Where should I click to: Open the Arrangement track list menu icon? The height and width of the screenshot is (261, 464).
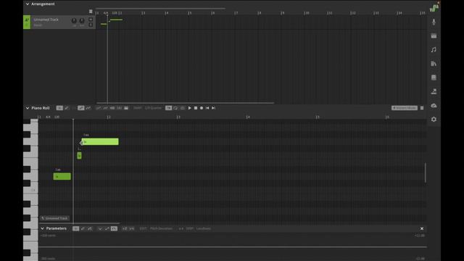click(x=91, y=12)
